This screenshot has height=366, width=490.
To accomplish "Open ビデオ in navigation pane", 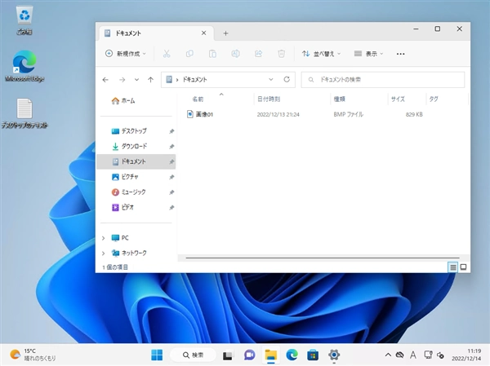I will [136, 208].
